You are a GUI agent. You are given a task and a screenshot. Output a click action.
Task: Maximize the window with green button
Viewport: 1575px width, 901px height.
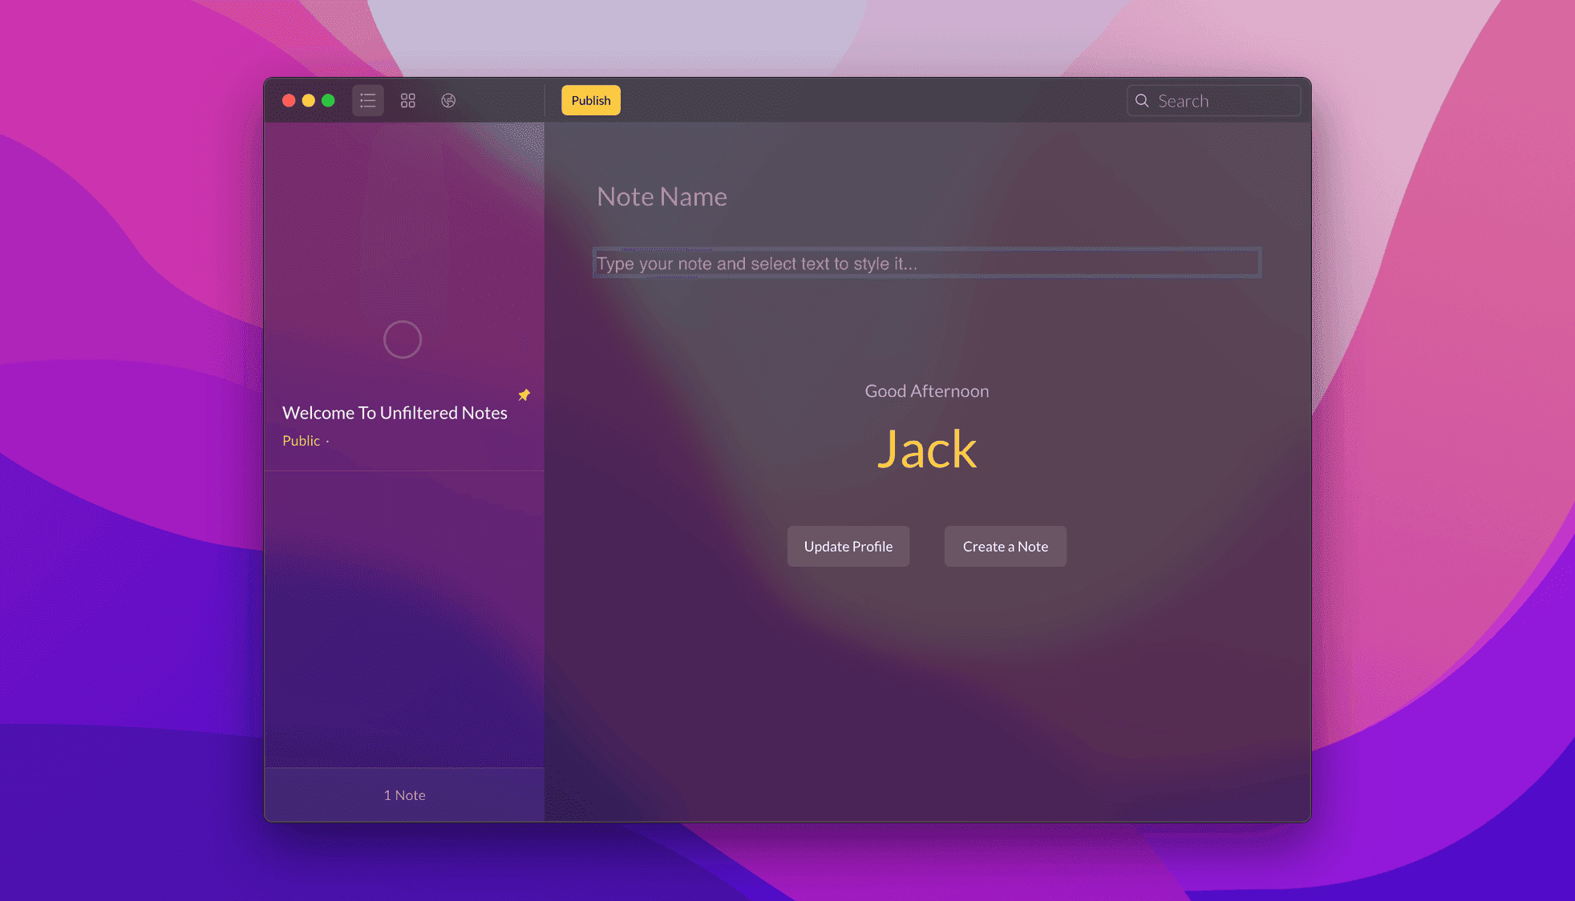pyautogui.click(x=328, y=100)
